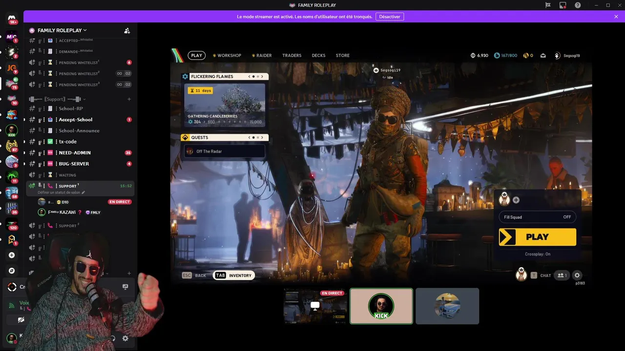Click the screen share icon in voice panel
The width and height of the screenshot is (625, 351).
pyautogui.click(x=125, y=287)
